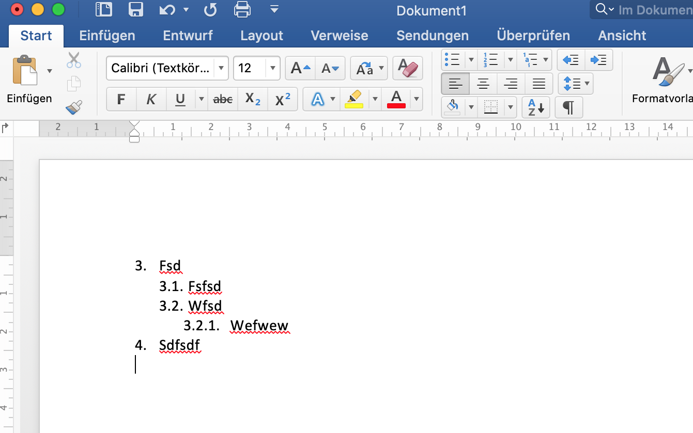The width and height of the screenshot is (693, 433).
Task: Go to the Sendungen tab
Action: (433, 36)
